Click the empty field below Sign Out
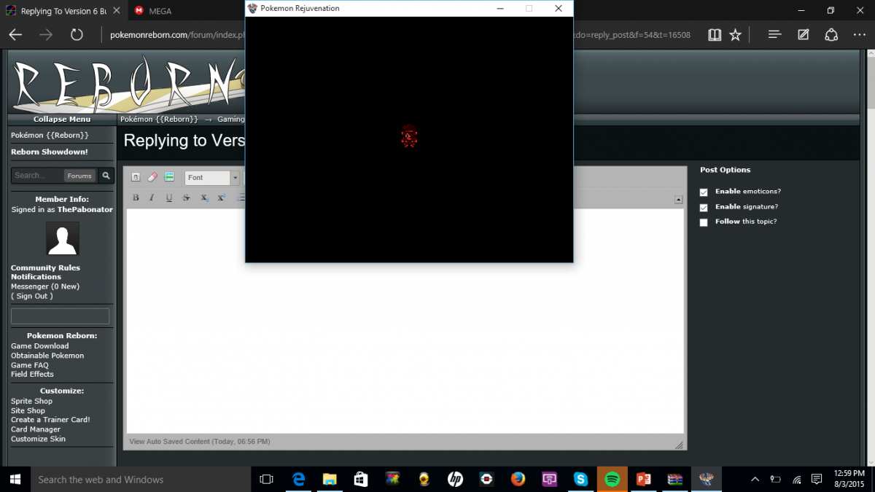Viewport: 875px width, 492px height. [60, 316]
